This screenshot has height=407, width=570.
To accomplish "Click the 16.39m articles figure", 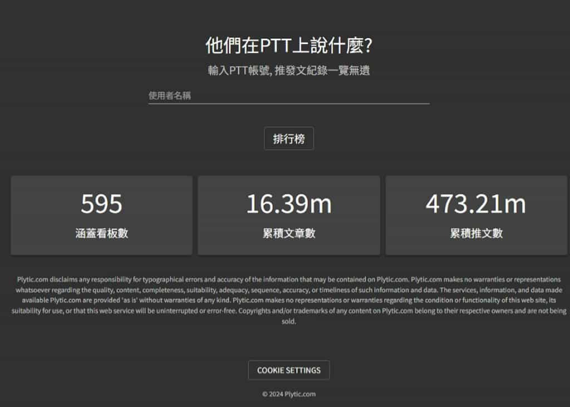I will [x=288, y=204].
